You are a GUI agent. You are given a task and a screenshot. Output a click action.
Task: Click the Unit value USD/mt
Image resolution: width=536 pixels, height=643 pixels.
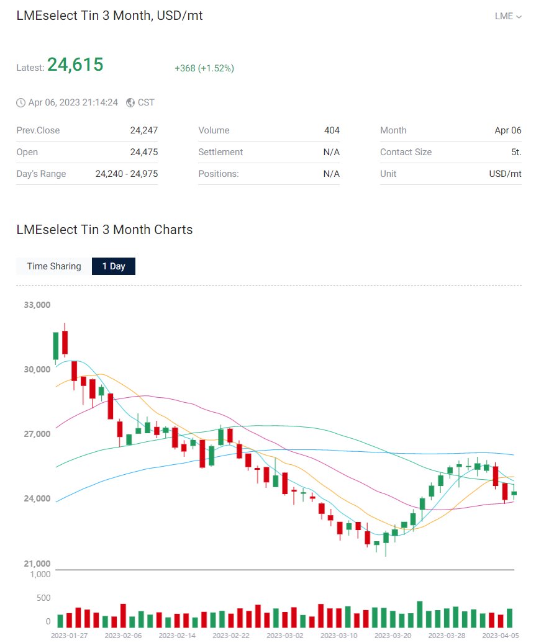[x=505, y=174]
